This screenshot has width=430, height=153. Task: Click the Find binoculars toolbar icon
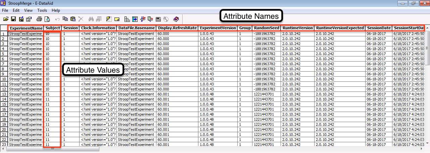(91, 19)
